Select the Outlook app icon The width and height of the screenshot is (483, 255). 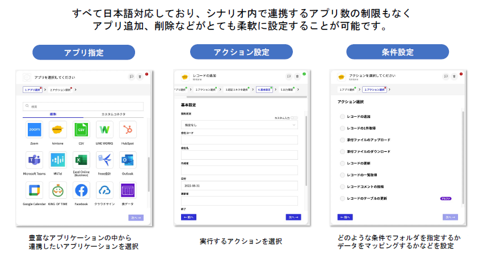coord(128,160)
